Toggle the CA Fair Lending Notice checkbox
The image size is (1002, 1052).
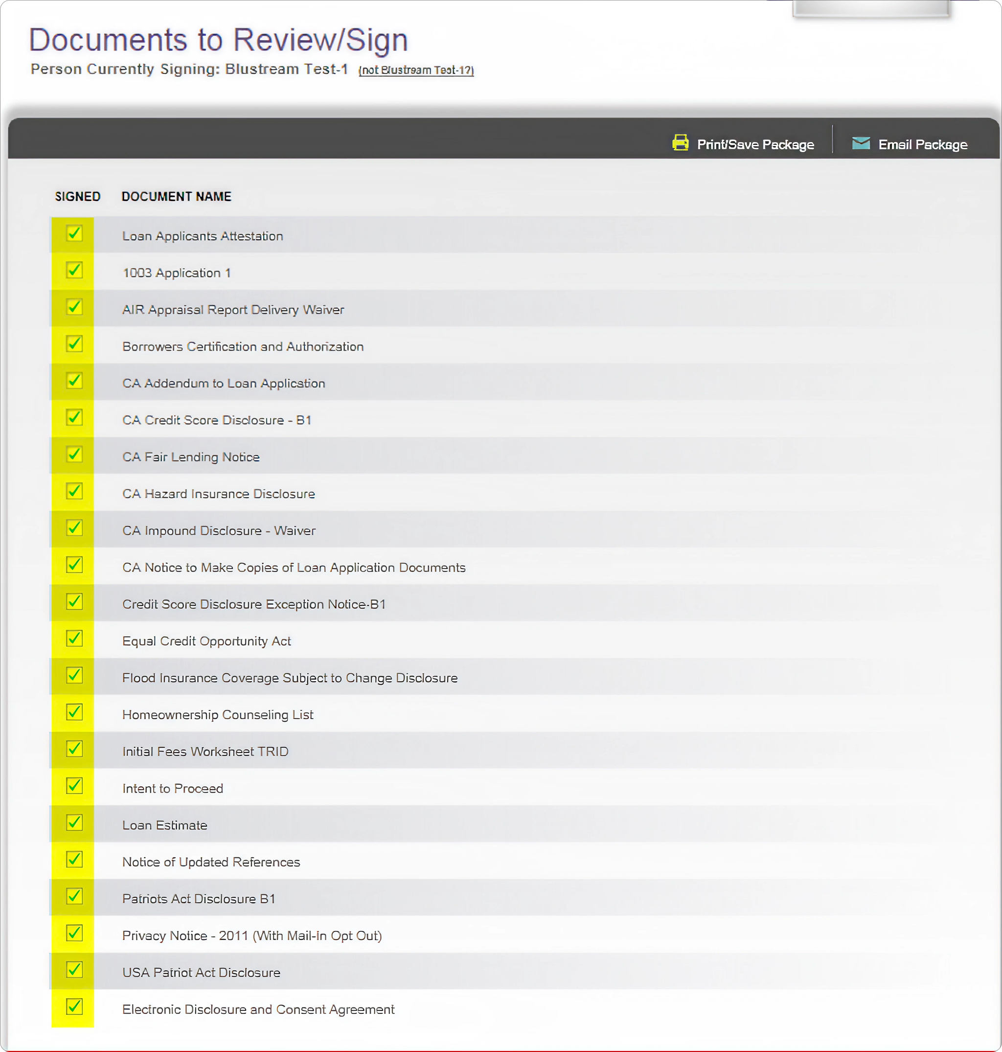coord(74,454)
